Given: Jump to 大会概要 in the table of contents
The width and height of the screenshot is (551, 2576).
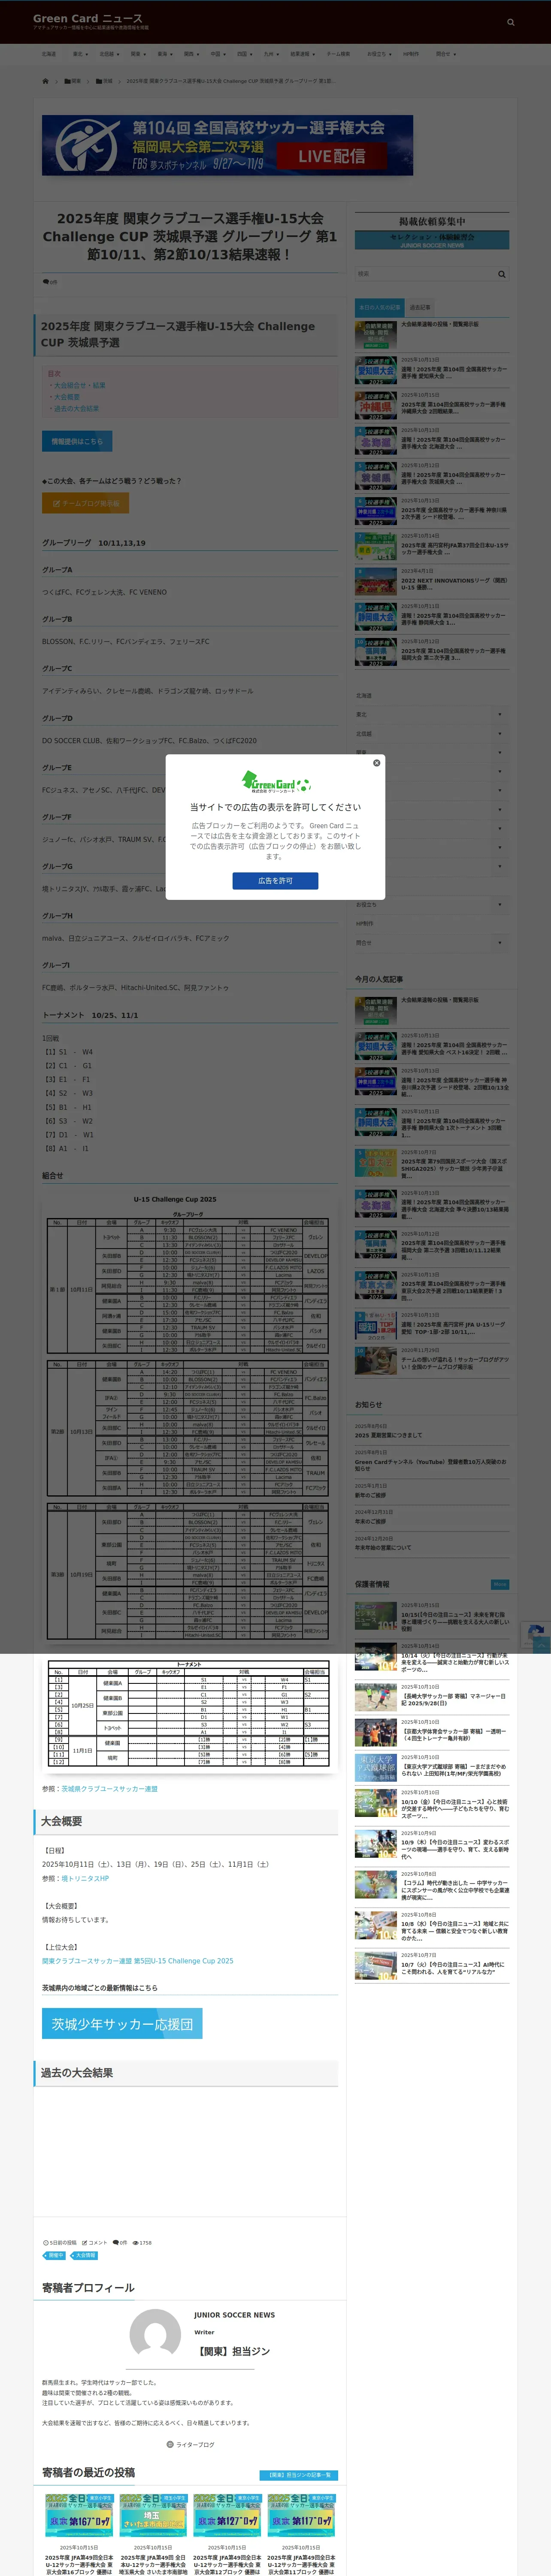Looking at the screenshot, I should click(x=67, y=397).
